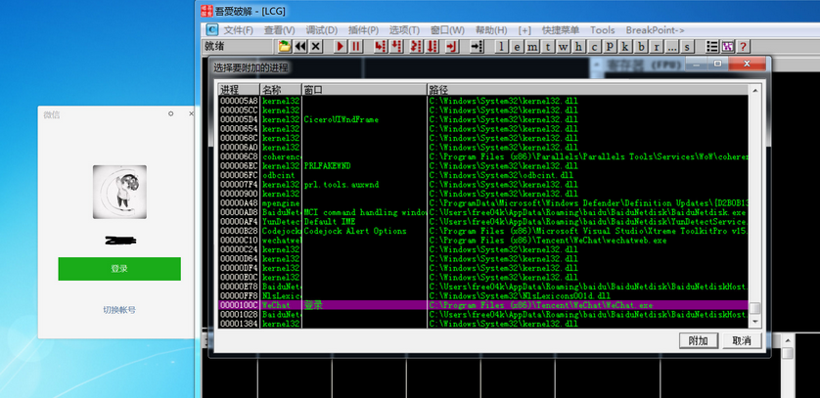This screenshot has width=820, height=398.
Task: Click the green 登录 login button in WeChat
Action: coord(119,269)
